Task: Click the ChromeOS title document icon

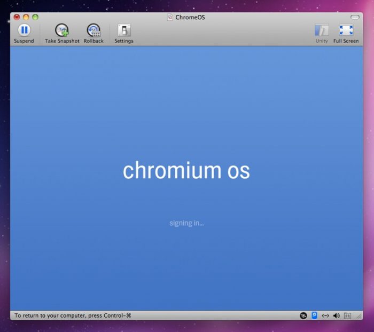Action: point(170,17)
